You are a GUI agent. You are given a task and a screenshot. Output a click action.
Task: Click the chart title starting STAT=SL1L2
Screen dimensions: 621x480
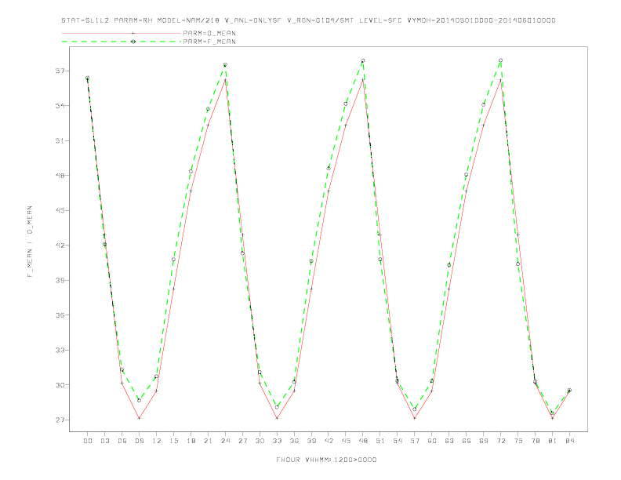click(308, 20)
